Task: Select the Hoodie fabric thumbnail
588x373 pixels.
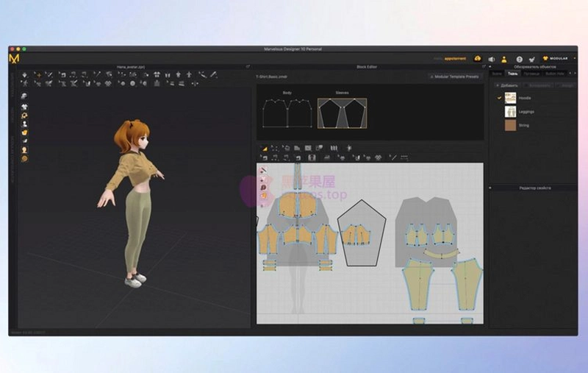Action: pos(510,99)
